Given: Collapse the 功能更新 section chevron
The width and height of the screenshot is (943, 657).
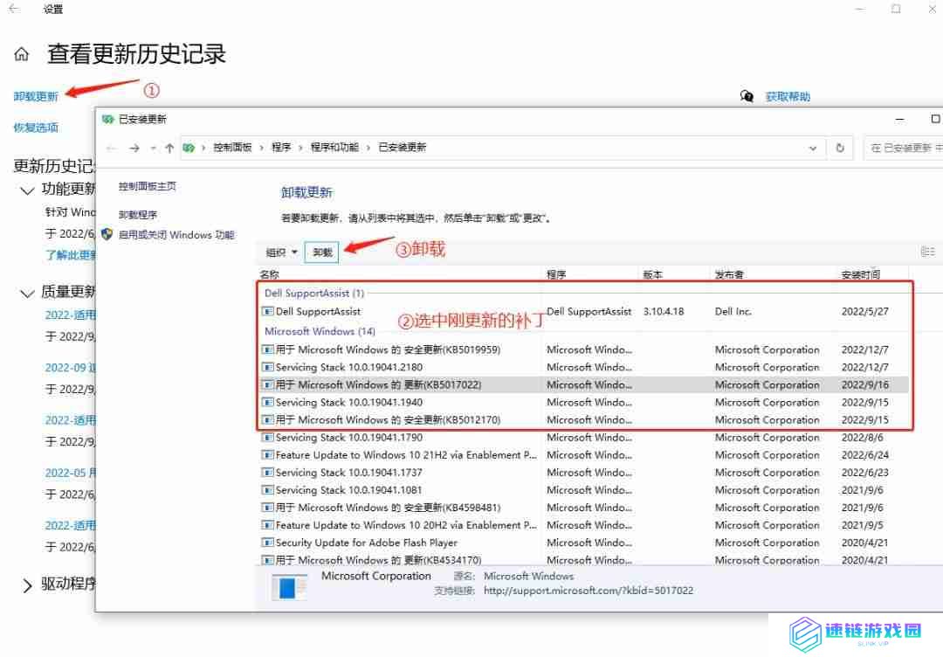Looking at the screenshot, I should coord(27,190).
